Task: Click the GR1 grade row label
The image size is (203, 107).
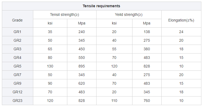Action: point(17,32)
